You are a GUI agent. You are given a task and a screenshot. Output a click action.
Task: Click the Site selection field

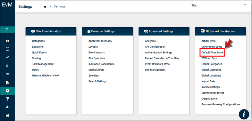coord(223,5)
